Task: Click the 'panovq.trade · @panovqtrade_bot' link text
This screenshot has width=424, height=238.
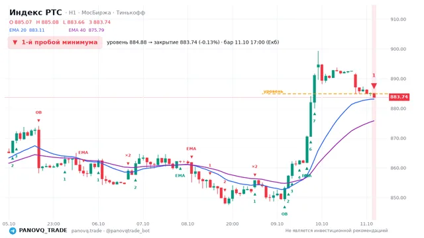Action: click(111, 231)
